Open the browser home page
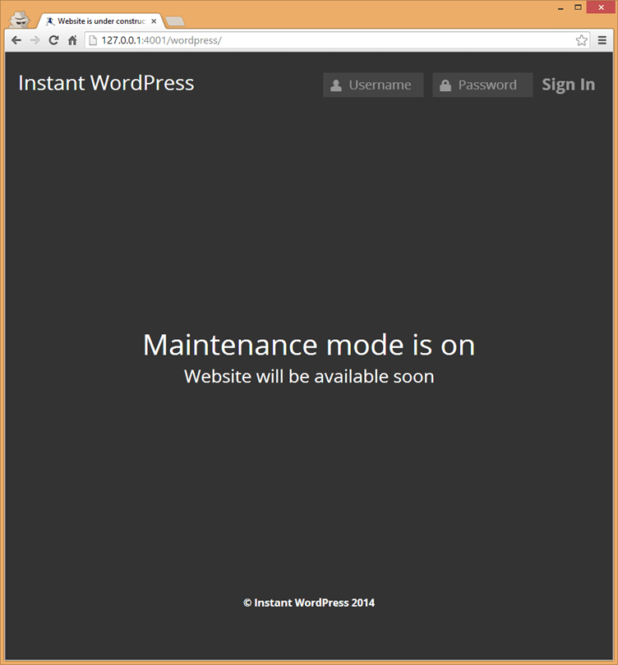 (x=72, y=40)
